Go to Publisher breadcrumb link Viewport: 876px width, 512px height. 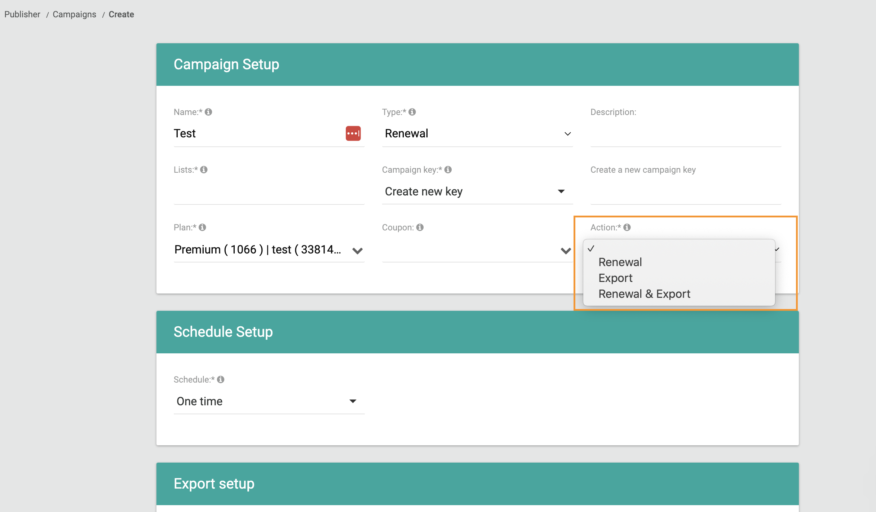click(22, 14)
